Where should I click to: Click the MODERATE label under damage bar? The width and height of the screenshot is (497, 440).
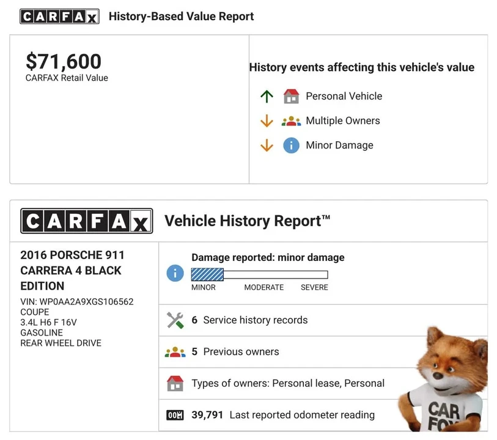coord(263,287)
